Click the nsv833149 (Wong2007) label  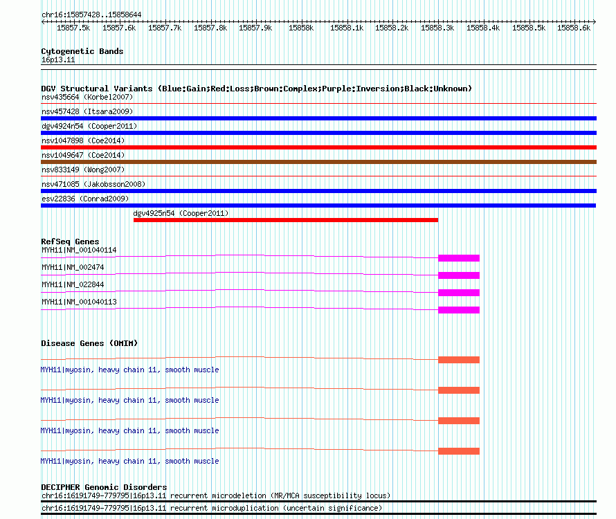(83, 170)
